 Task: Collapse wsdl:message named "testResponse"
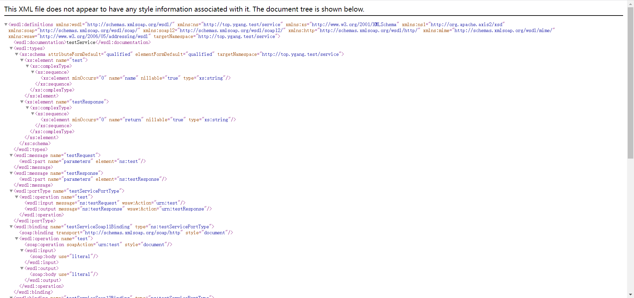point(11,173)
